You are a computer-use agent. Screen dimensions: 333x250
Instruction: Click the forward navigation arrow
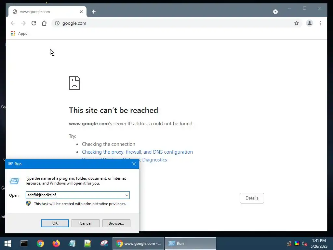tap(23, 23)
